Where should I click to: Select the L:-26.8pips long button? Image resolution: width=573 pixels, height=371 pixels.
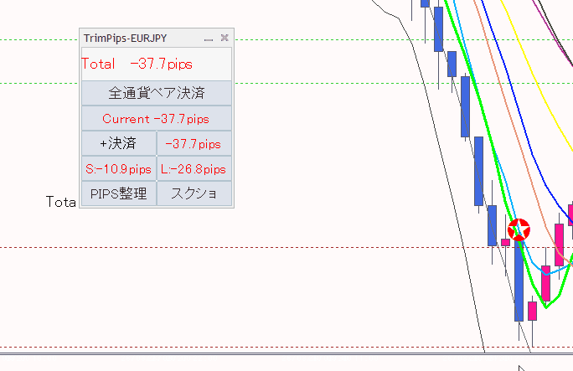click(x=194, y=169)
